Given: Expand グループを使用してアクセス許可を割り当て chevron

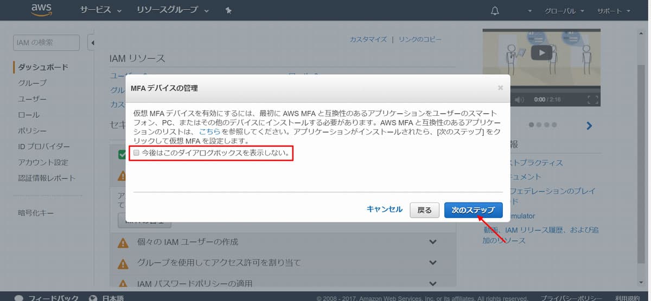Looking at the screenshot, I should [433, 263].
